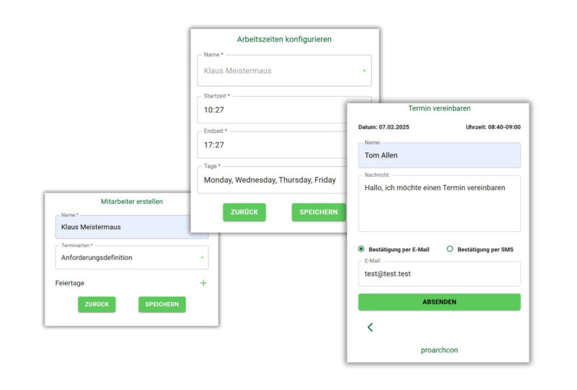Focus the Name field containing Tom Allen
Viewport: 577px width, 390px height.
click(x=439, y=155)
